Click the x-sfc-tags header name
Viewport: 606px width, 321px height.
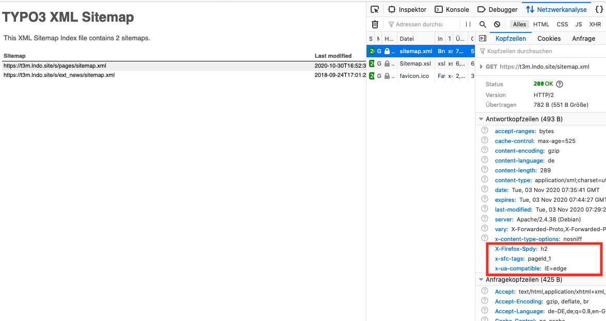click(509, 259)
